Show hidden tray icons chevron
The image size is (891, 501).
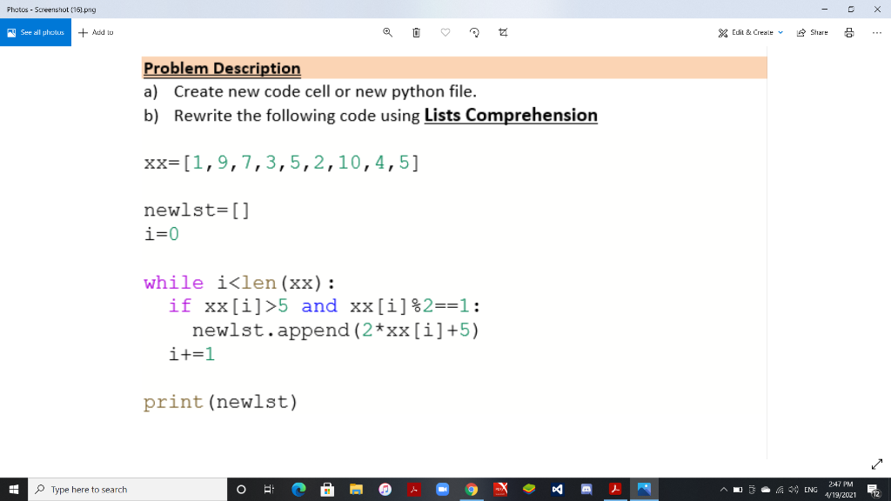pos(723,490)
